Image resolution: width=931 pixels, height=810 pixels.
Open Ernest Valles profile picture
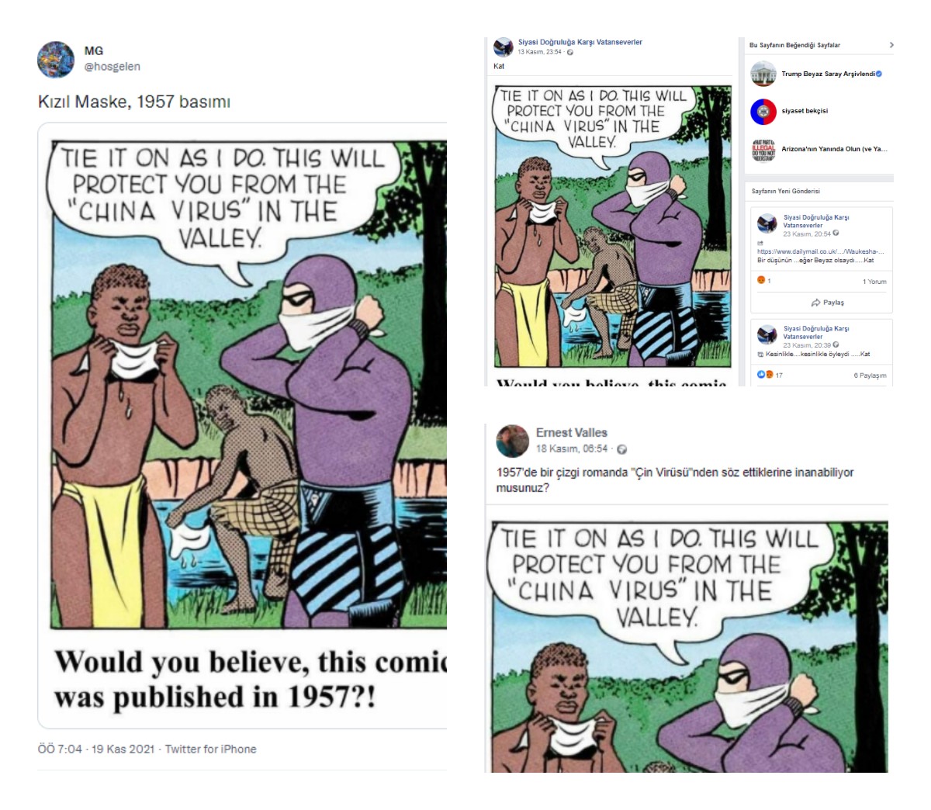[513, 441]
